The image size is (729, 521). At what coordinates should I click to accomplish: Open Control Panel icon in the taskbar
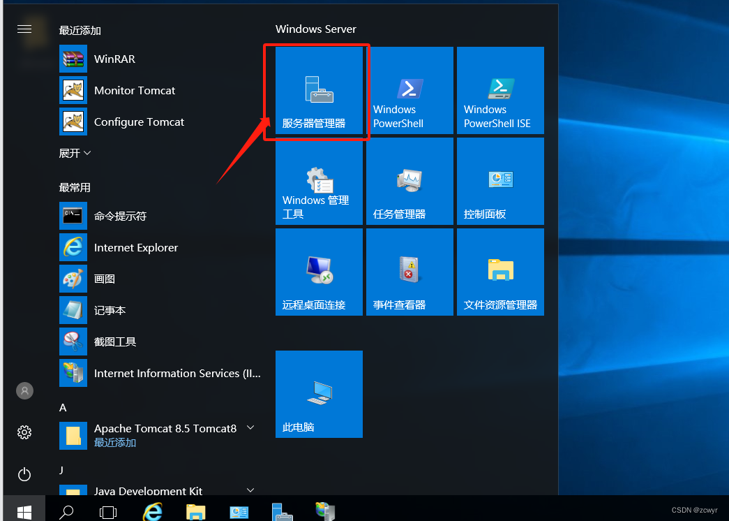[239, 512]
